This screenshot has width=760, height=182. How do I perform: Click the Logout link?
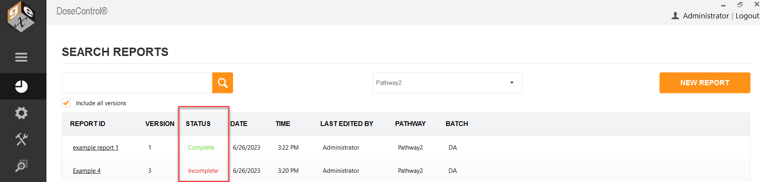(x=747, y=16)
